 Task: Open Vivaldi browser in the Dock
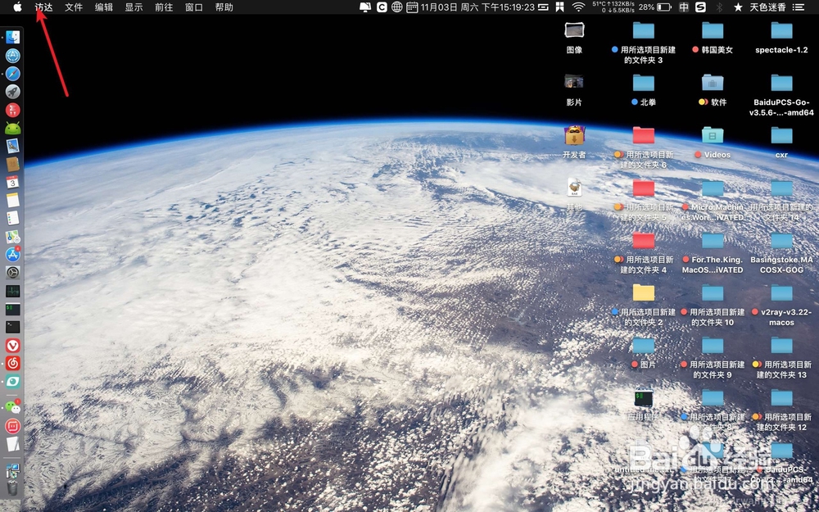click(x=12, y=346)
